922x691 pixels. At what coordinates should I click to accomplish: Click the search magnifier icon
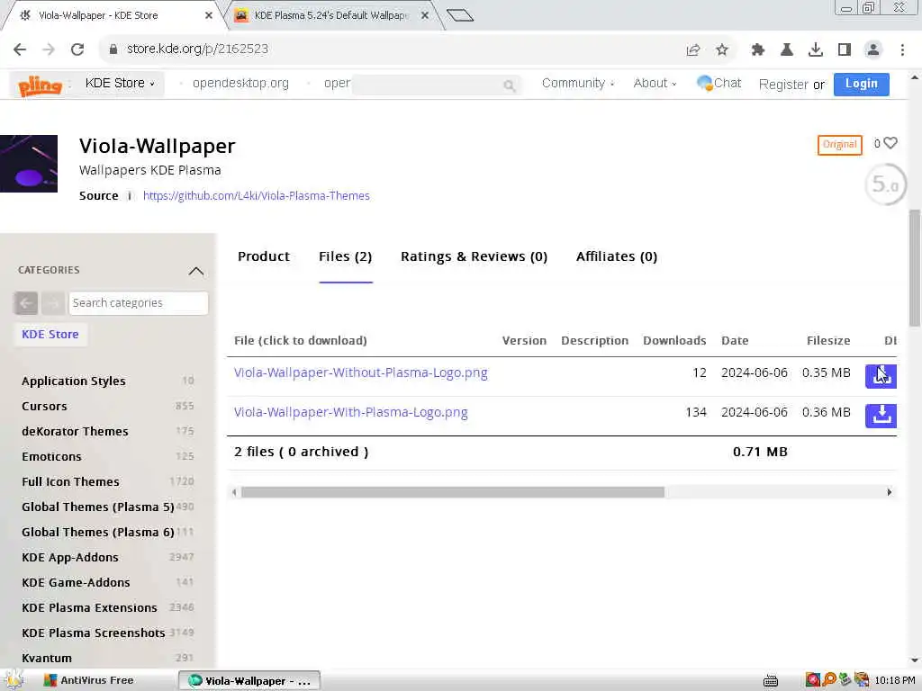pos(510,85)
